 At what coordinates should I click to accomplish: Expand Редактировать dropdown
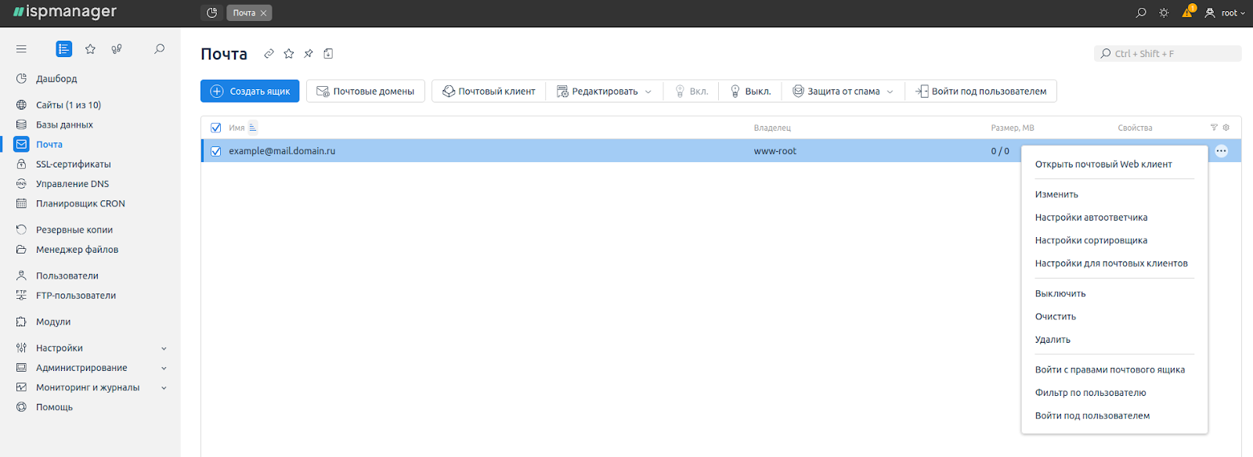(x=604, y=91)
